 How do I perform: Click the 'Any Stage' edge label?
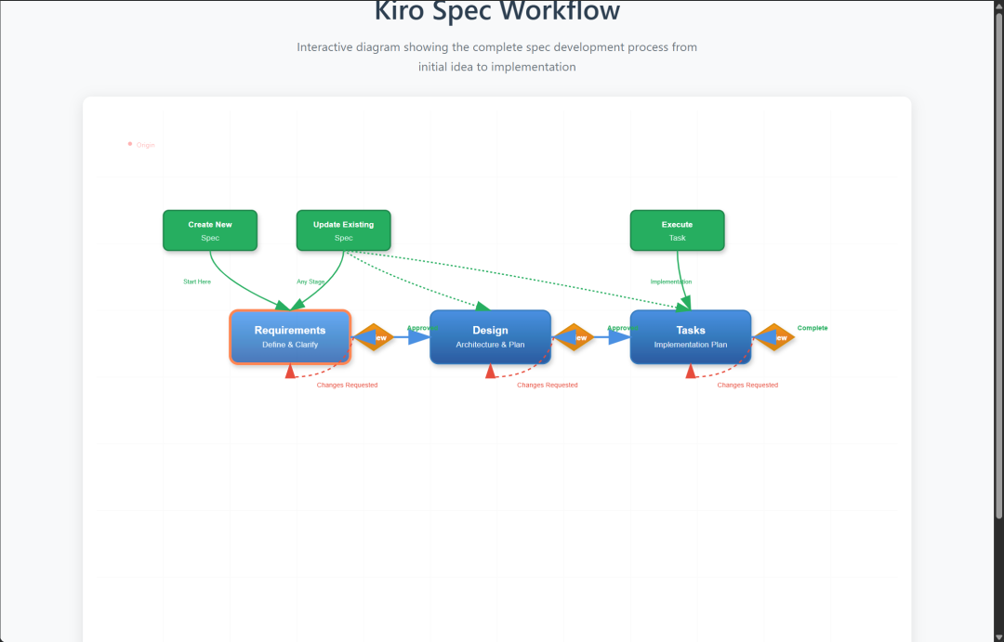[310, 282]
